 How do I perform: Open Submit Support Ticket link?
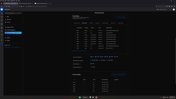[x=15, y=47]
